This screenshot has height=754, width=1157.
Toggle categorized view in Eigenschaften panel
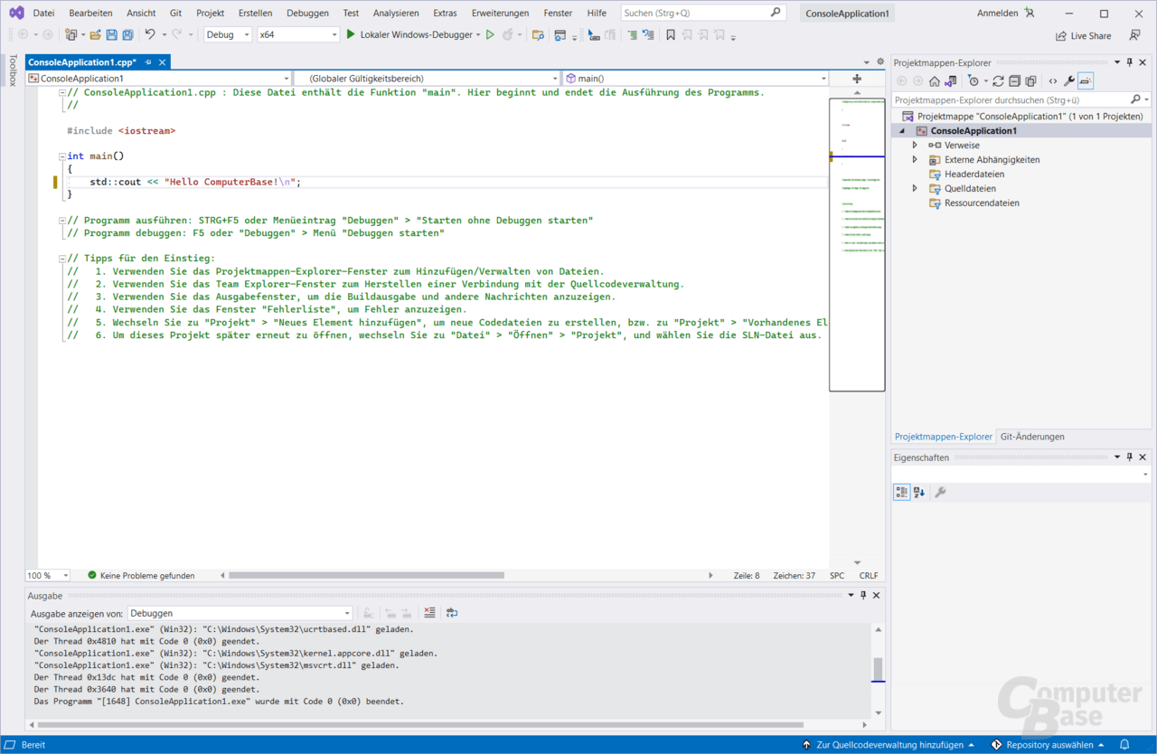(x=901, y=493)
